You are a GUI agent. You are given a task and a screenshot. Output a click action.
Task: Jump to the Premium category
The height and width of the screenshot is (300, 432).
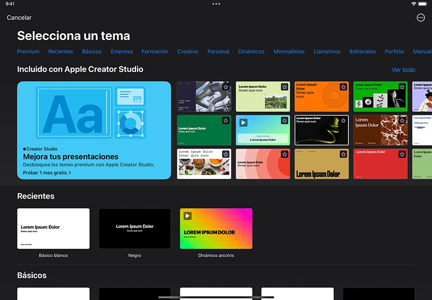28,51
